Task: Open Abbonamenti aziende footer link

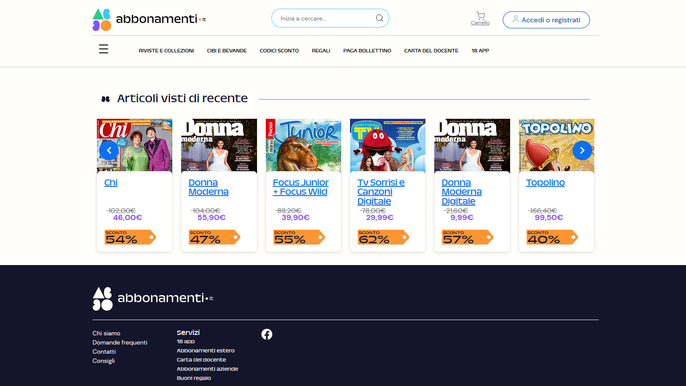Action: (x=207, y=369)
